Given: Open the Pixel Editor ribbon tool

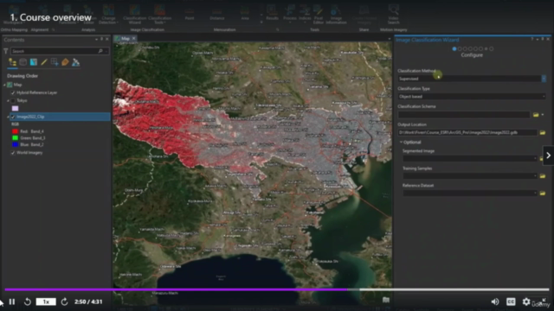Looking at the screenshot, I should 318,14.
